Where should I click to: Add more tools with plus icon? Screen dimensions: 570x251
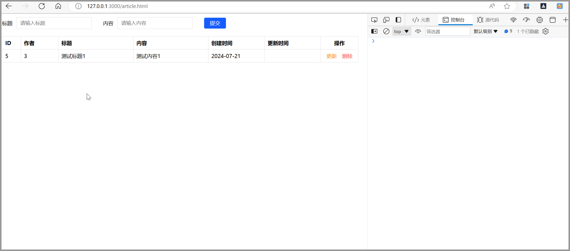coord(566,20)
